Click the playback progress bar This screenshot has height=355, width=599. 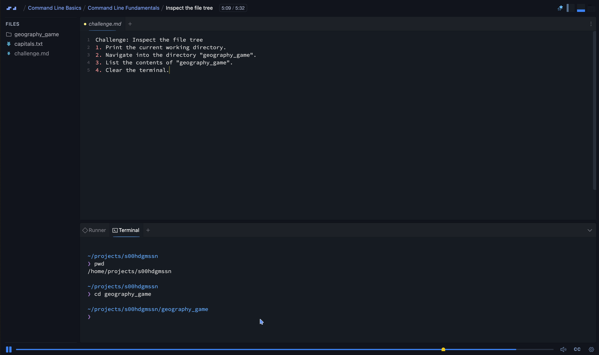coord(285,349)
